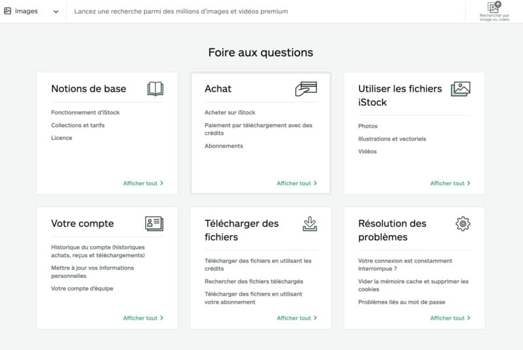Screen dimensions: 523x350
Task: Open the Images search type dropdown
Action: coord(31,11)
